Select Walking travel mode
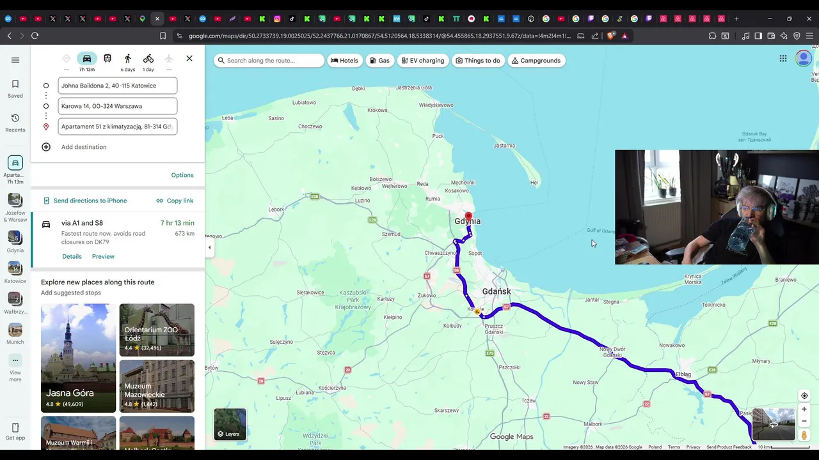 (128, 59)
